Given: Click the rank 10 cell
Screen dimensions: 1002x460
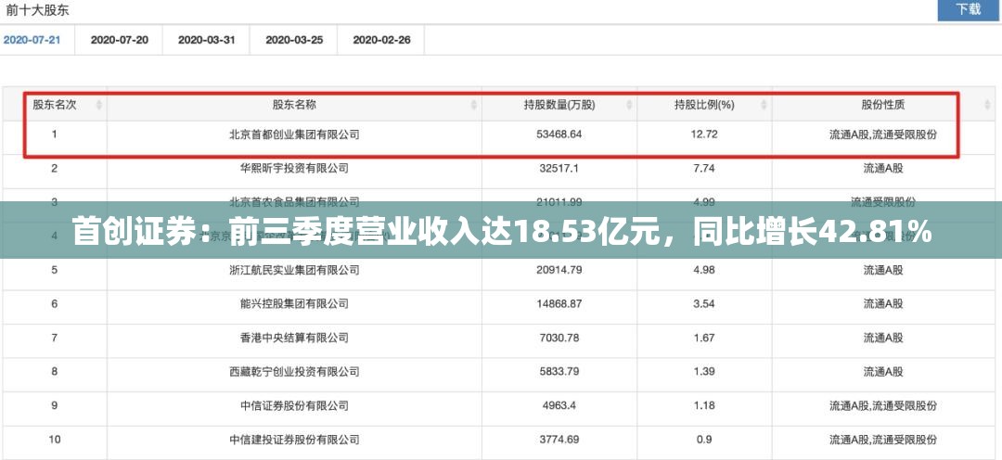Looking at the screenshot, I should click(x=55, y=440).
